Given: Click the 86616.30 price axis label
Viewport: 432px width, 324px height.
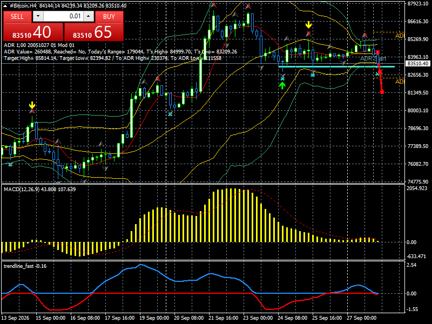Looking at the screenshot, I should tap(417, 21).
